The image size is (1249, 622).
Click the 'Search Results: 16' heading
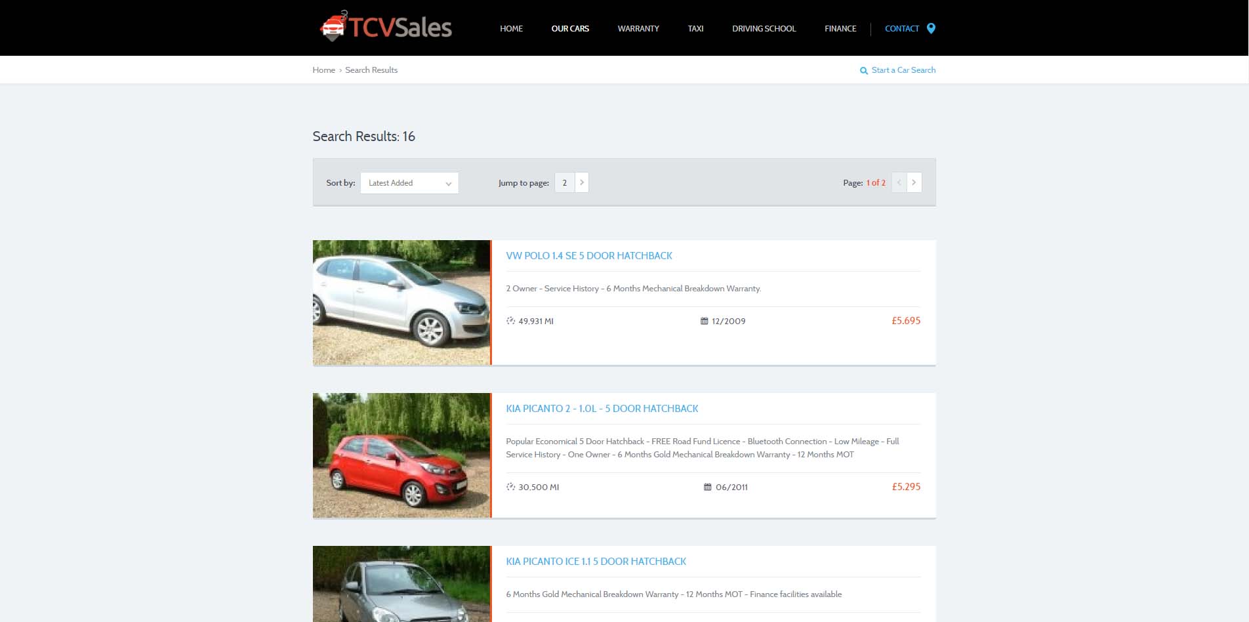pos(363,136)
